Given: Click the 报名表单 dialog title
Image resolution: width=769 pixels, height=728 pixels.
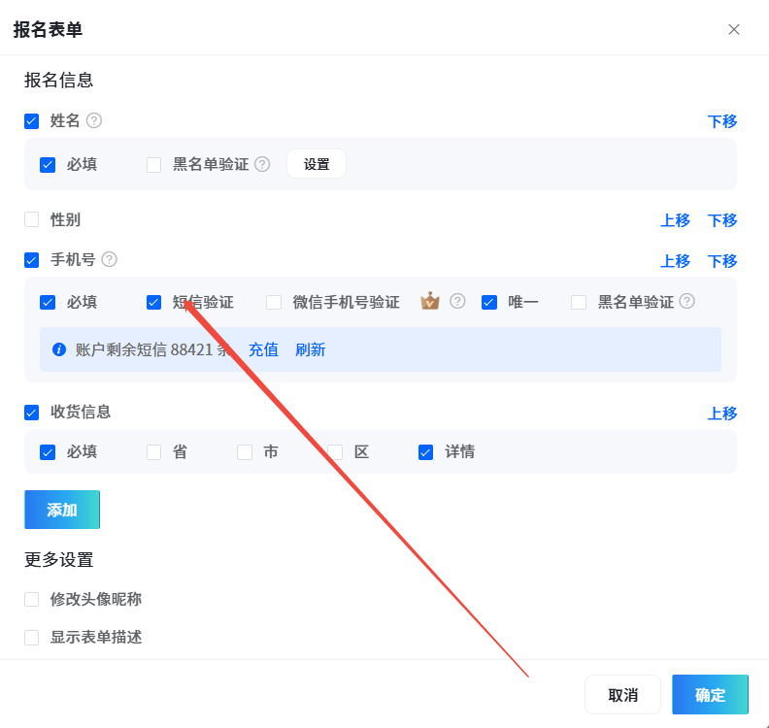Looking at the screenshot, I should pyautogui.click(x=48, y=29).
